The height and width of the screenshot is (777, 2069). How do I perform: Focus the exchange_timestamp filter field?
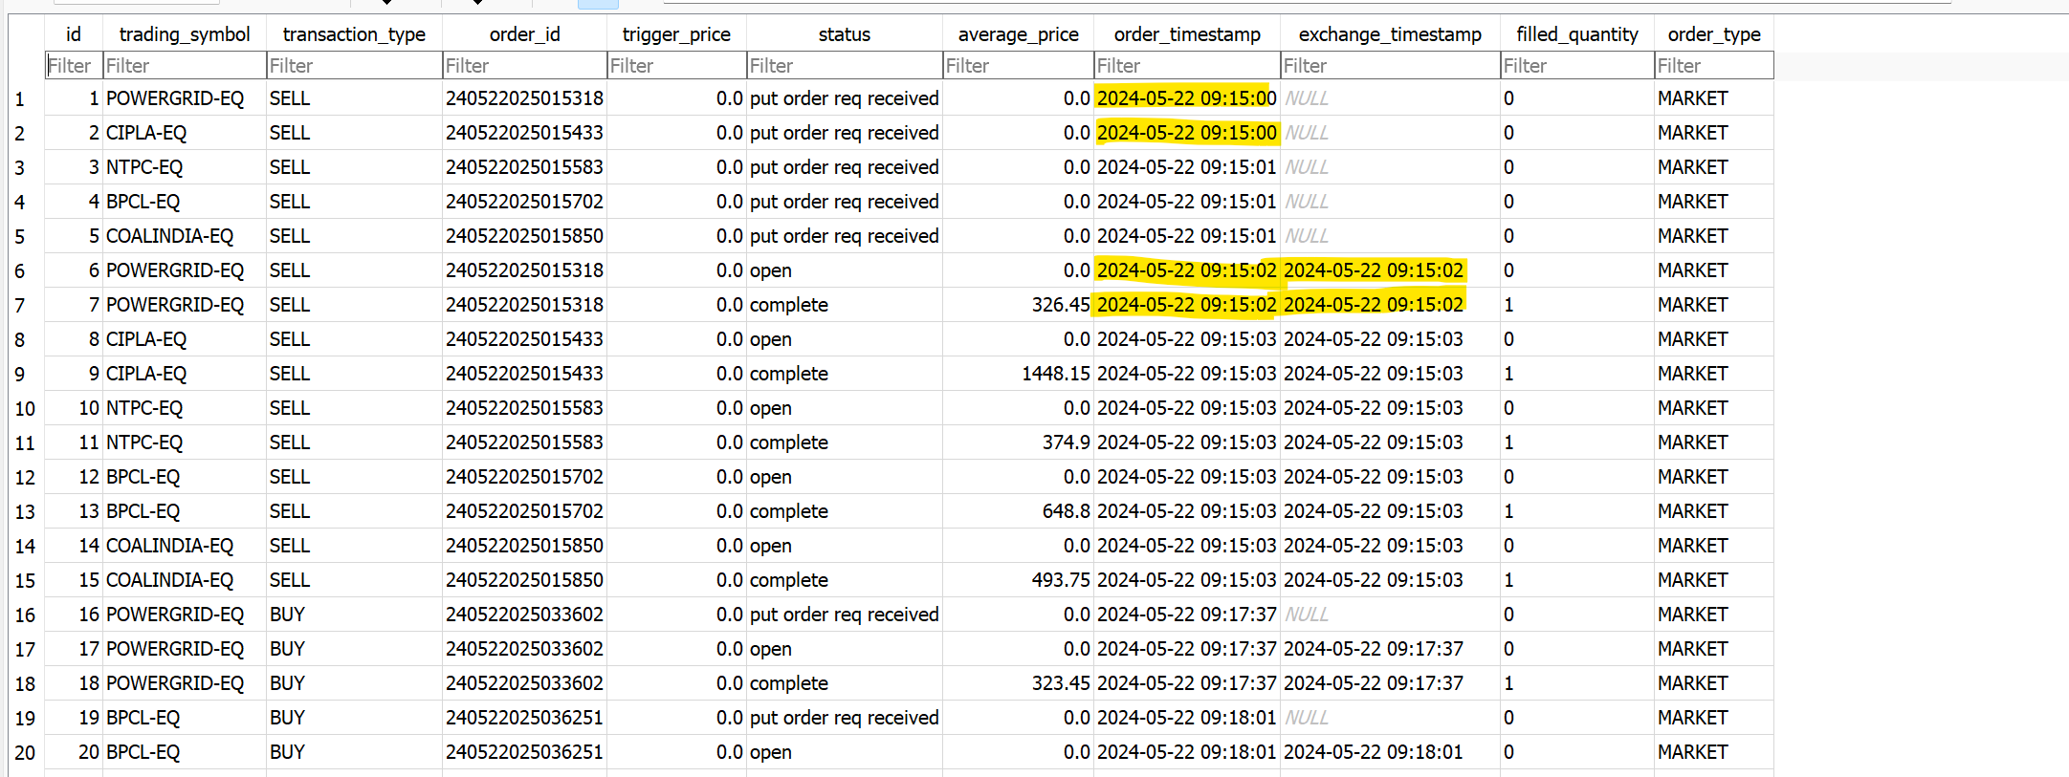[1390, 65]
